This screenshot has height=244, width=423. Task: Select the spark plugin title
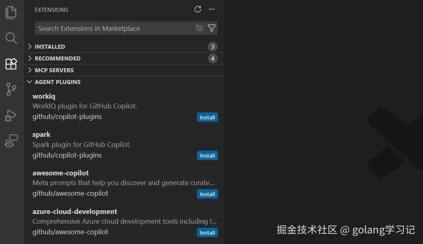pyautogui.click(x=41, y=135)
